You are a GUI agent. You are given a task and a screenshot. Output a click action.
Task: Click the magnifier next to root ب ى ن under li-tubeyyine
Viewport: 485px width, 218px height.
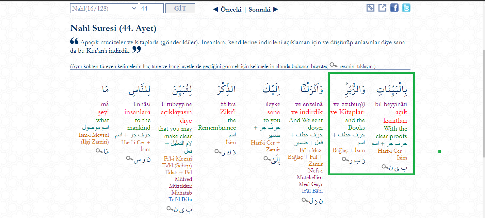(170, 208)
